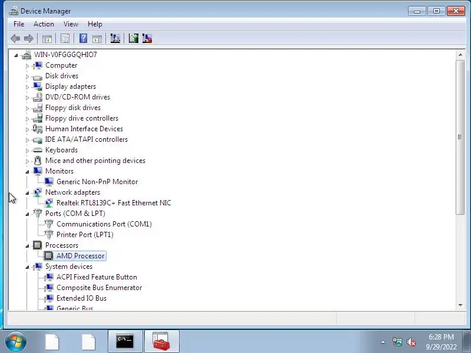Select Floppy disk drives category icon
471x353 pixels.
pos(38,108)
